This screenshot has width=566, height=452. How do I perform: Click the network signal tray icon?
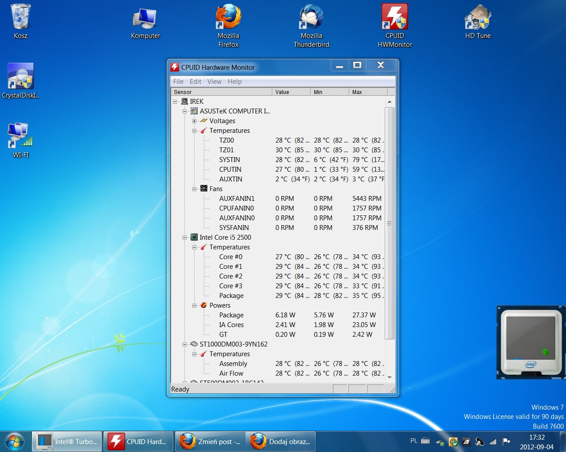493,441
